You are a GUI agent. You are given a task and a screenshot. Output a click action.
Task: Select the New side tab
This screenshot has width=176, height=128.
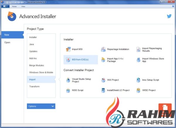(x=13, y=35)
